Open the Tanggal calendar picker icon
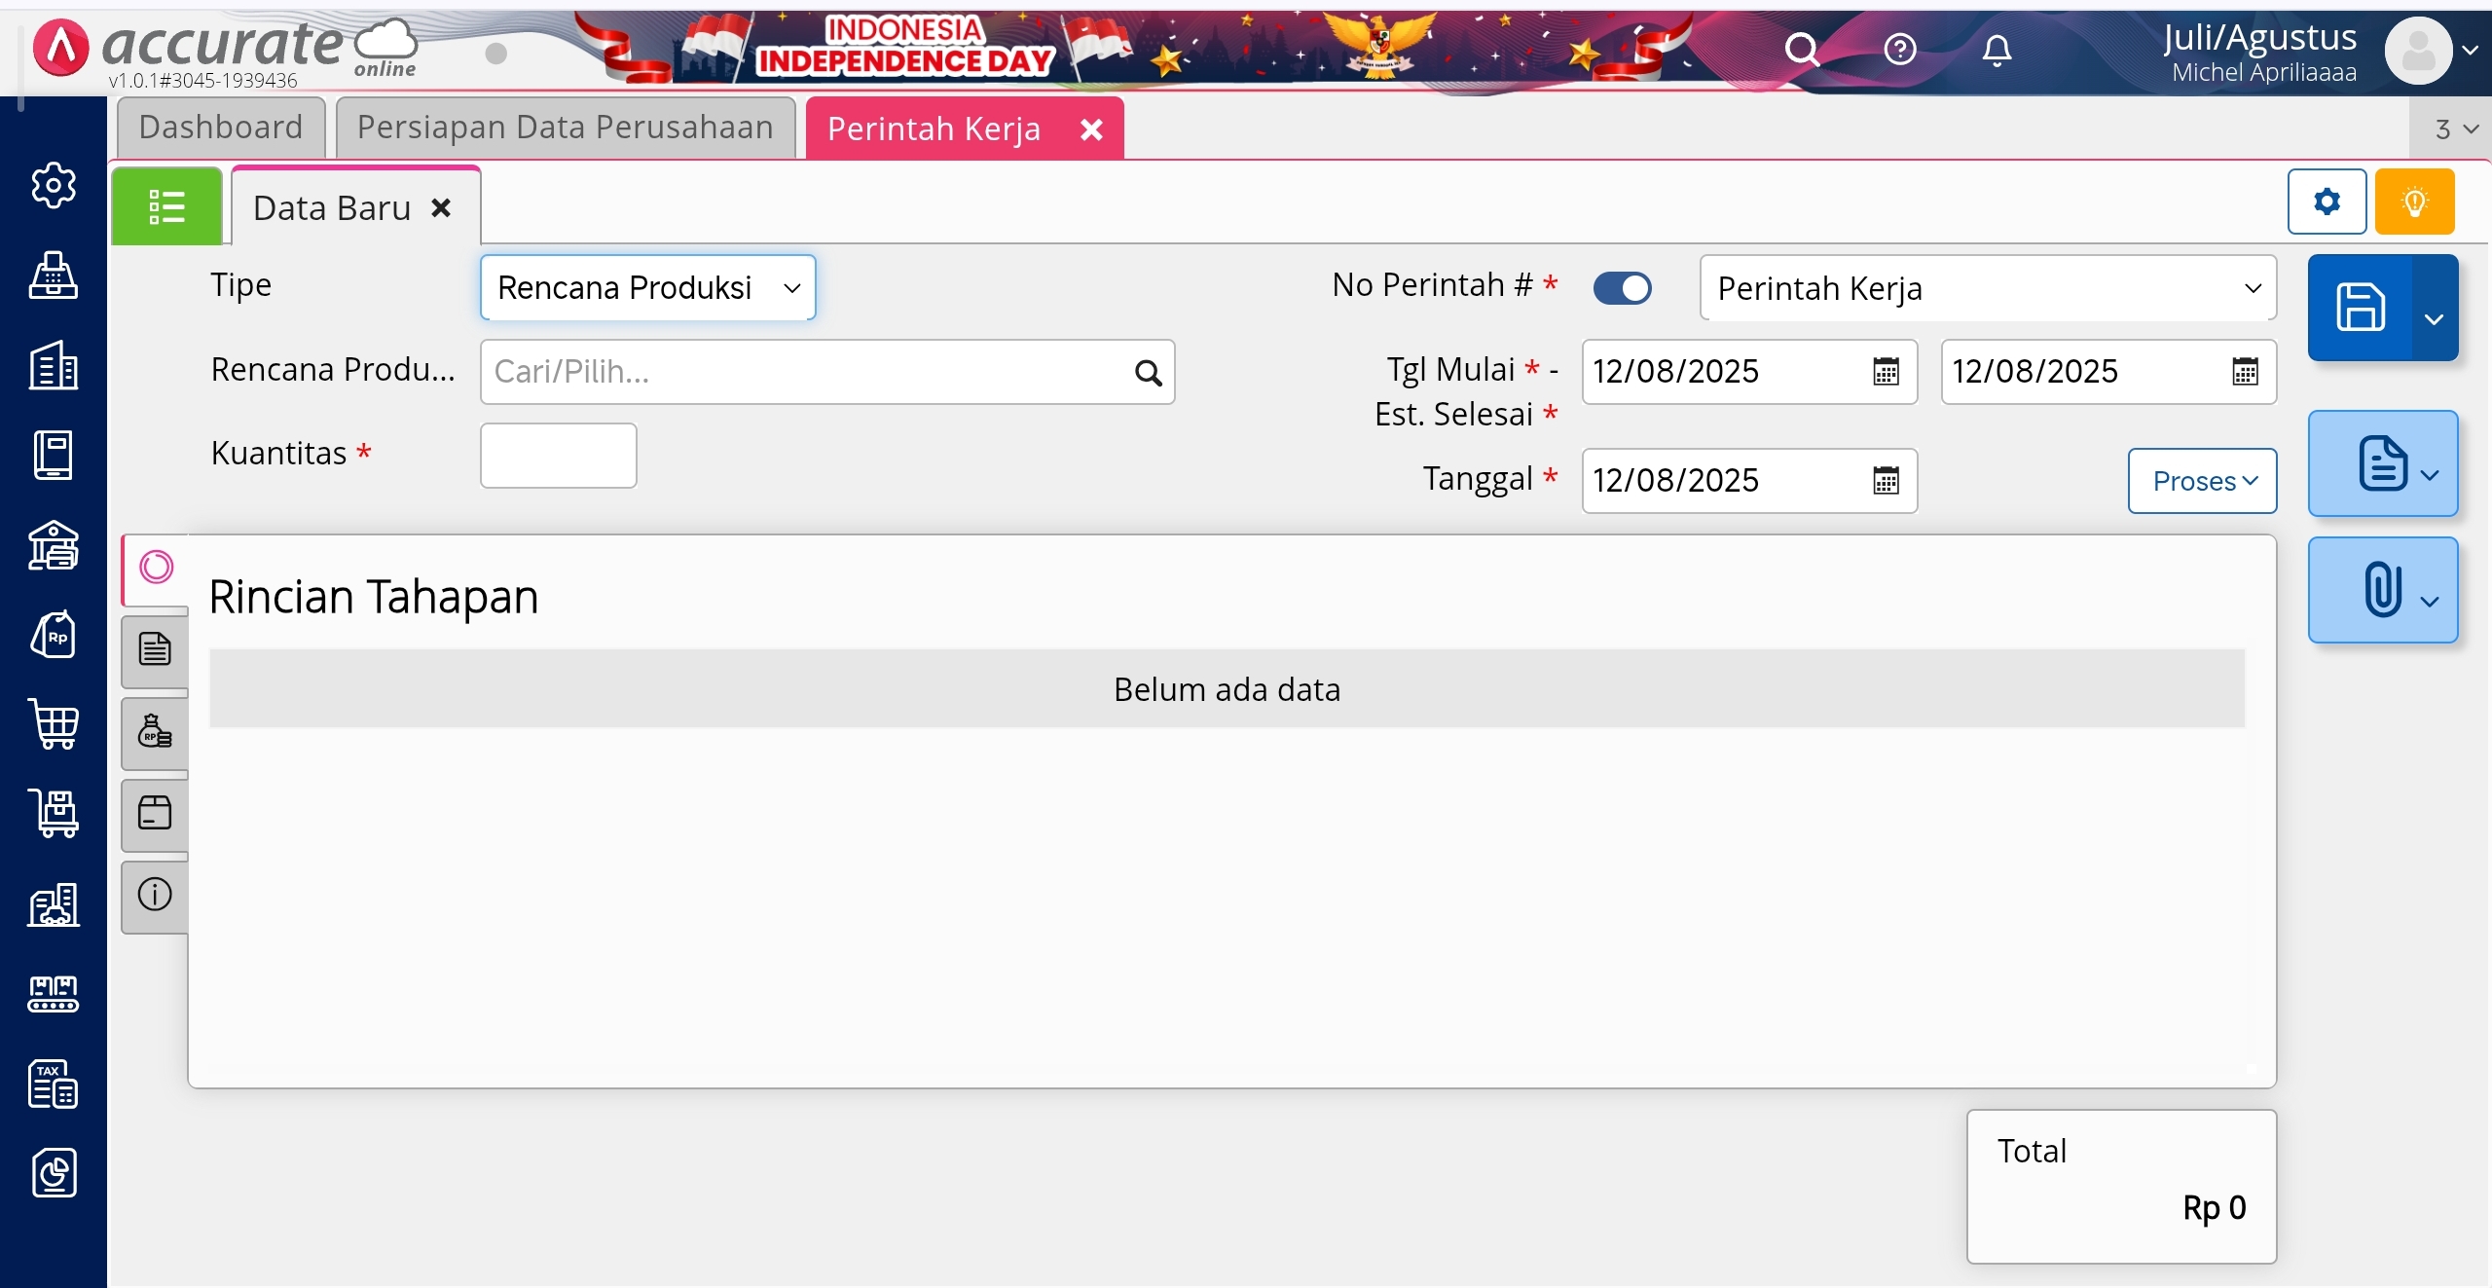Viewport: 2492px width, 1288px height. 1886,481
